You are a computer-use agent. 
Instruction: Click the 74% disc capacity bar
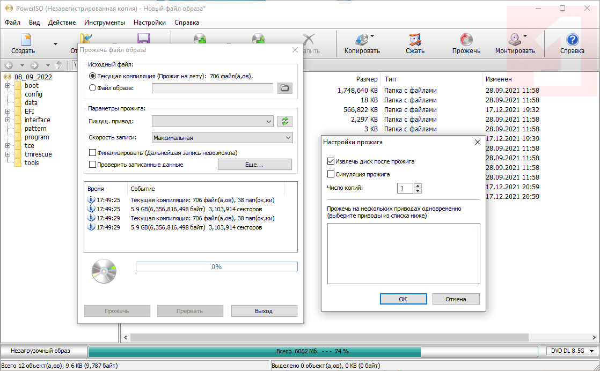click(313, 351)
